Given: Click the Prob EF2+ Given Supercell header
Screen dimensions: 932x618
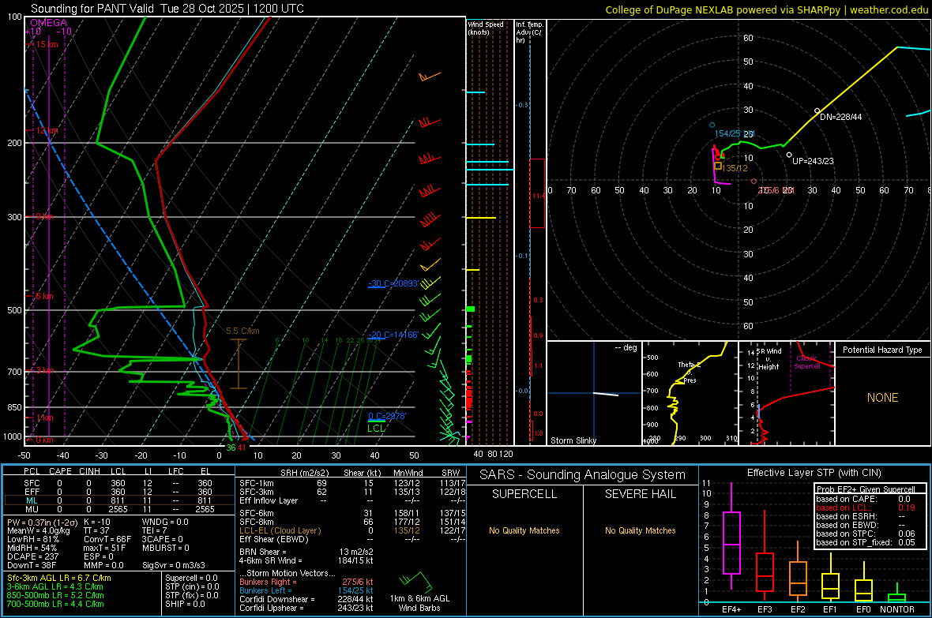Looking at the screenshot, I should 866,489.
